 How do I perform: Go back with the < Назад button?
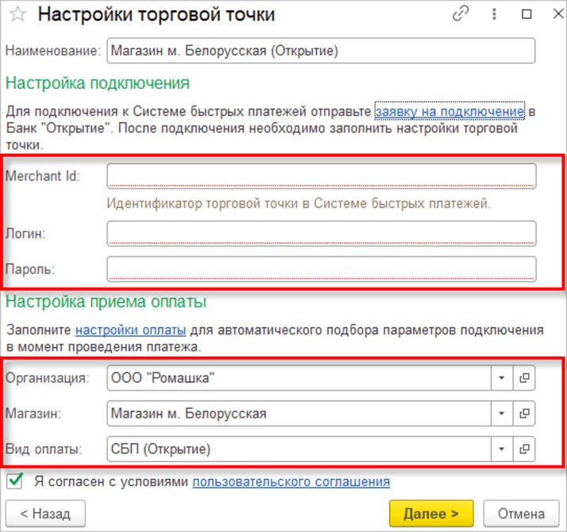tap(45, 514)
